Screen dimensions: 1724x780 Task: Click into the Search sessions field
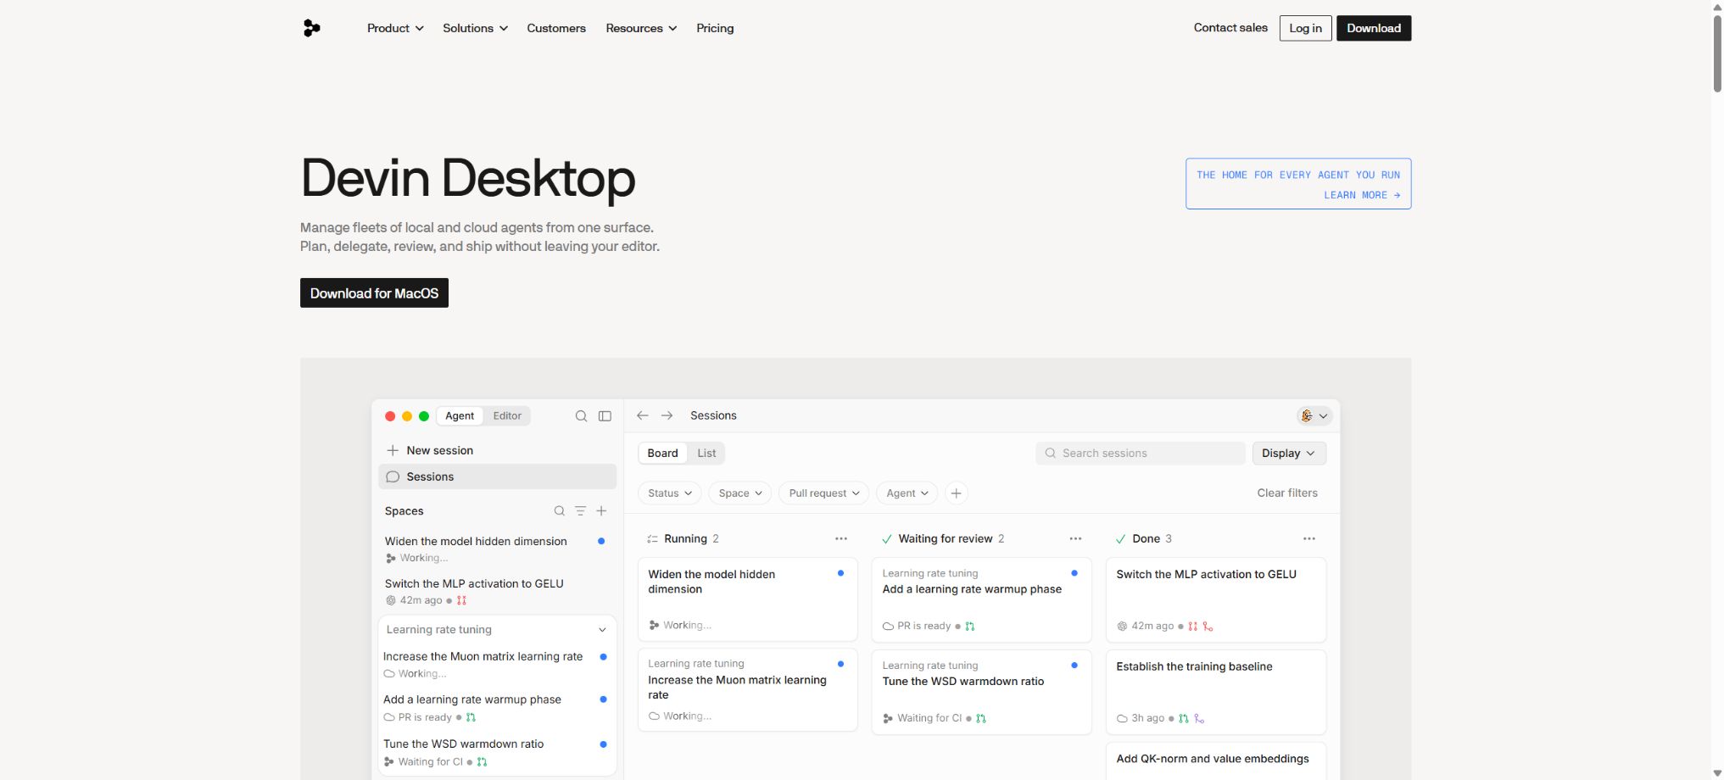[1140, 454]
